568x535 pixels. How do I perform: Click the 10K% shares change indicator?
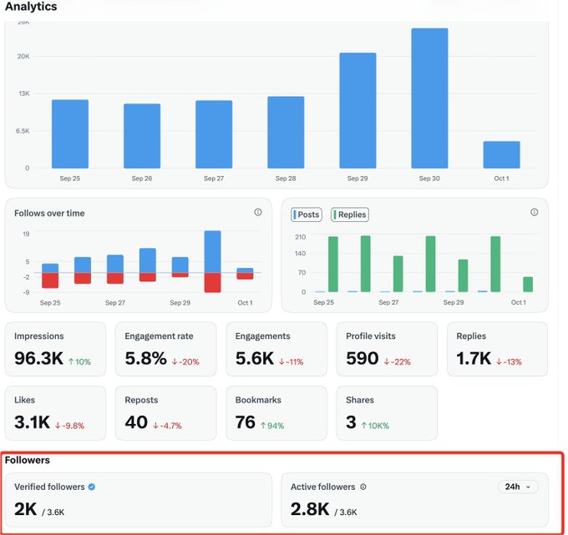375,426
